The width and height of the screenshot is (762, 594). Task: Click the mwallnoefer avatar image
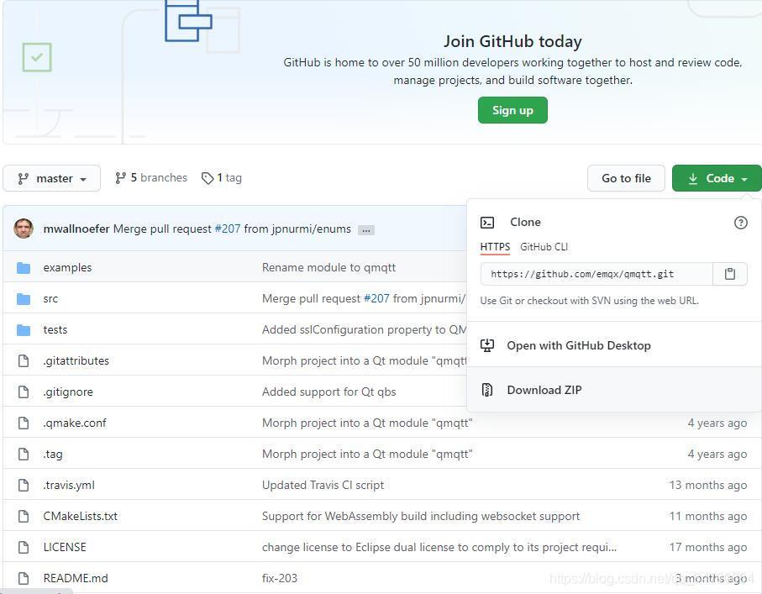[24, 229]
